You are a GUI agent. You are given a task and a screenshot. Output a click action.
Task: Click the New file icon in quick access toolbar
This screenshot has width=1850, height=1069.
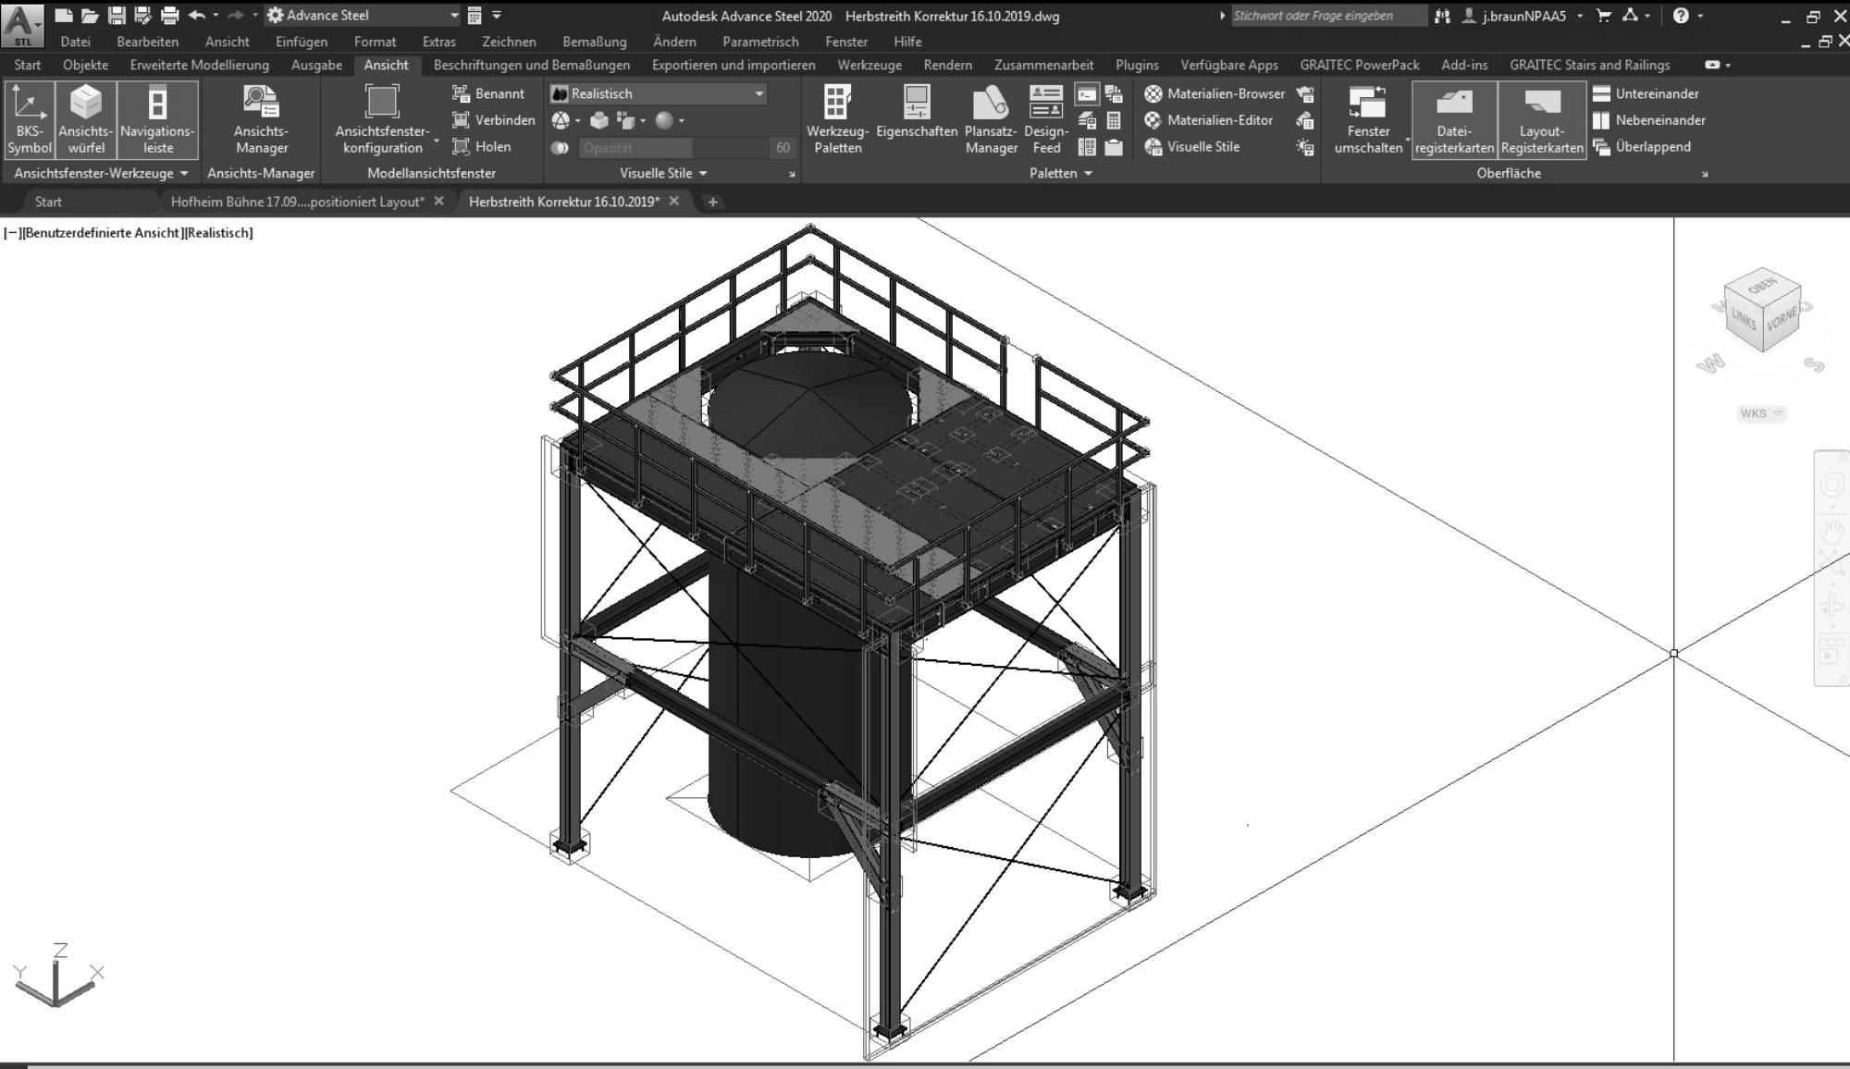pyautogui.click(x=63, y=15)
